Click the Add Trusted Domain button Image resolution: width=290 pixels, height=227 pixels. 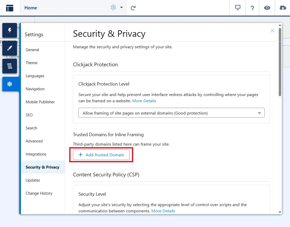[101, 155]
